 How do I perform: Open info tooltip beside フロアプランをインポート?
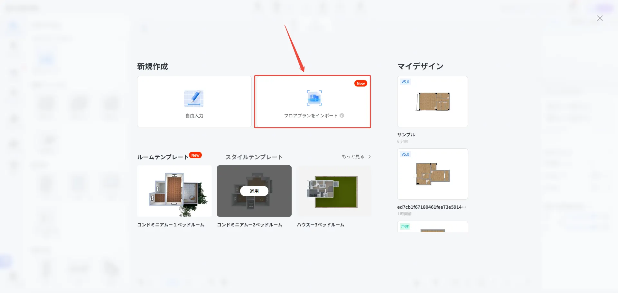point(342,115)
